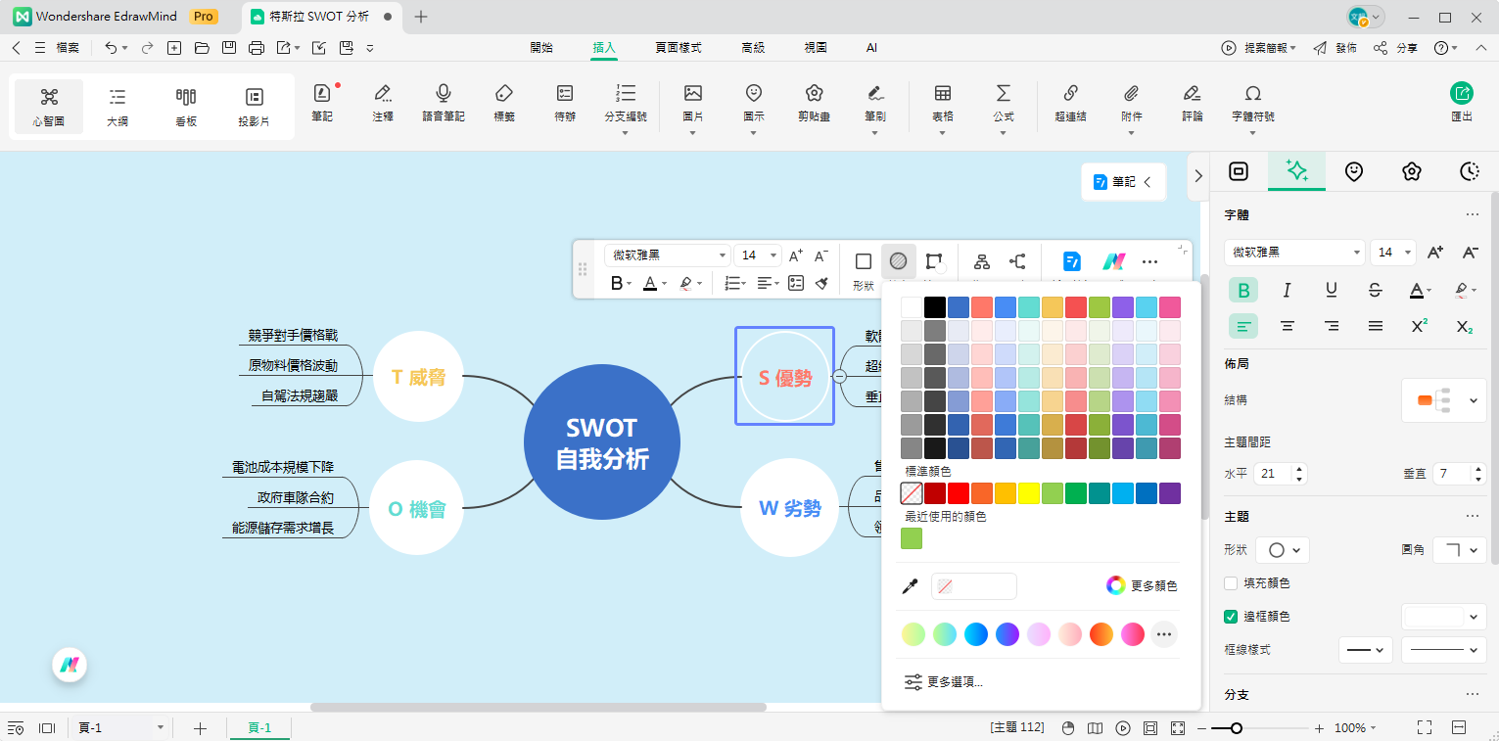Uncheck the 邊框顏色 checkbox
The height and width of the screenshot is (741, 1499).
pyautogui.click(x=1230, y=616)
